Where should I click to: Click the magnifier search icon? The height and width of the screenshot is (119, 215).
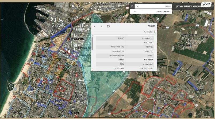(x=132, y=6)
